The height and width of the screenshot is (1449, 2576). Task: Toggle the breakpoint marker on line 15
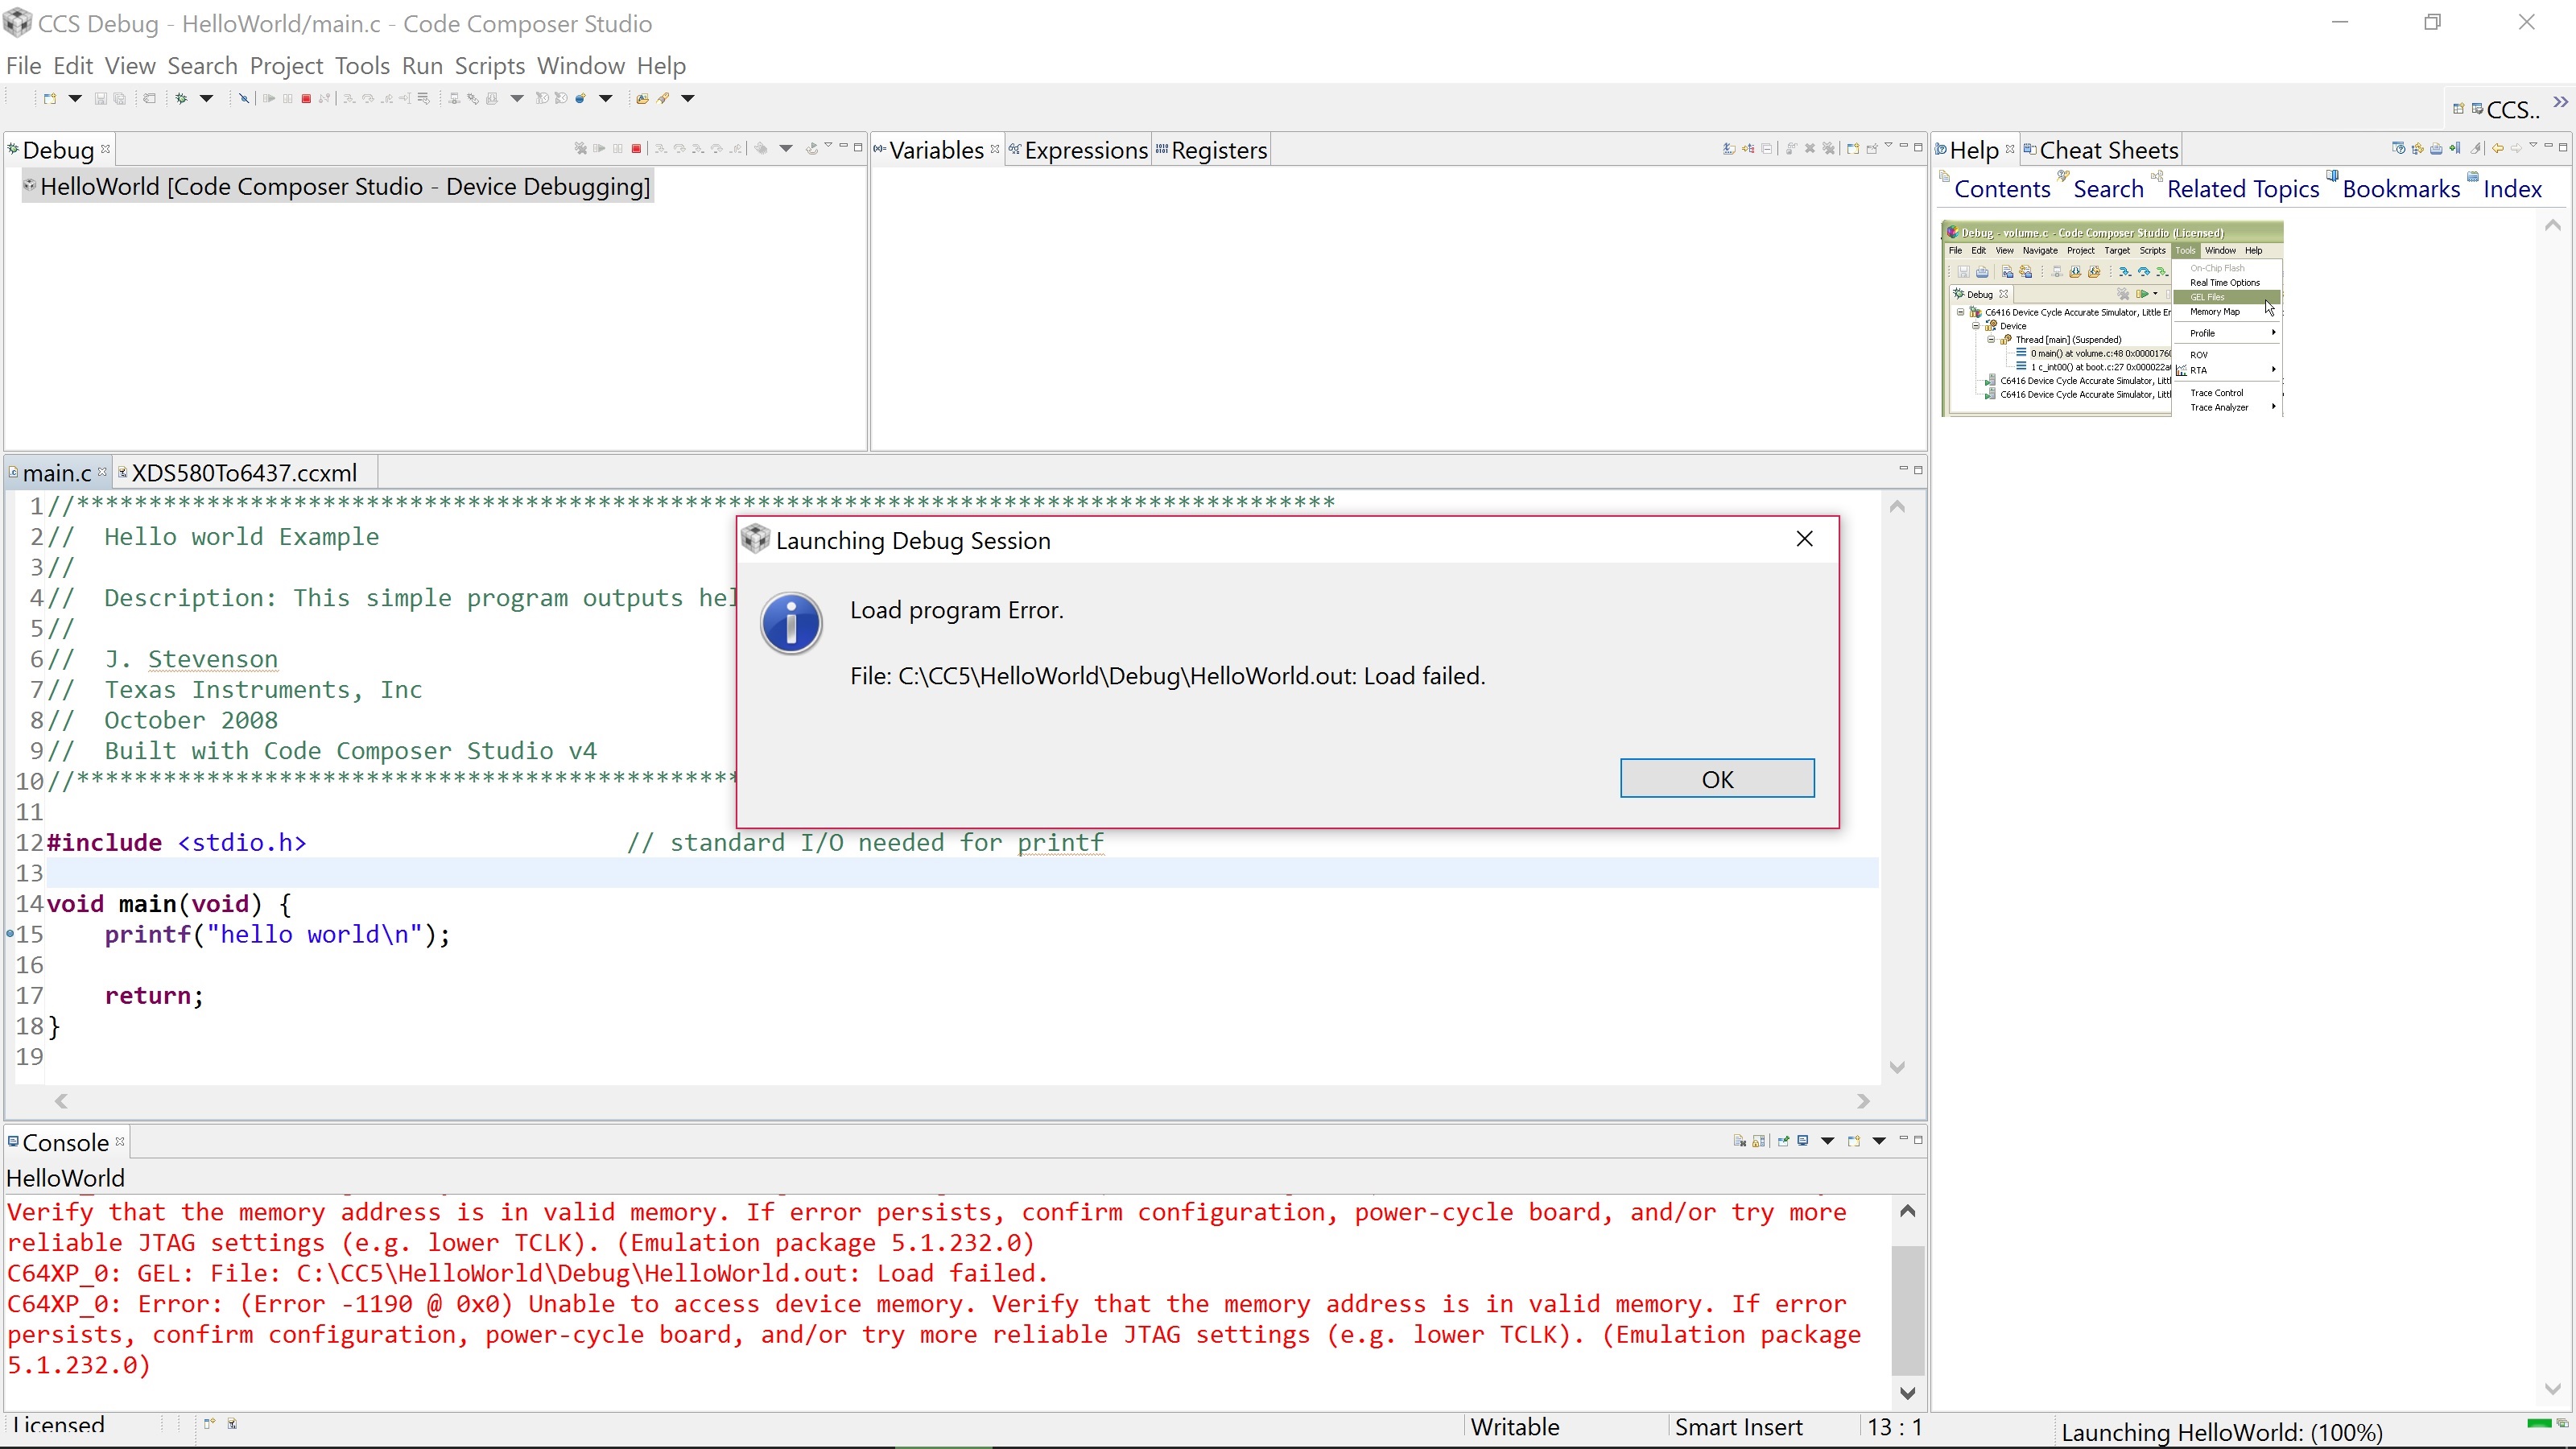click(x=10, y=934)
